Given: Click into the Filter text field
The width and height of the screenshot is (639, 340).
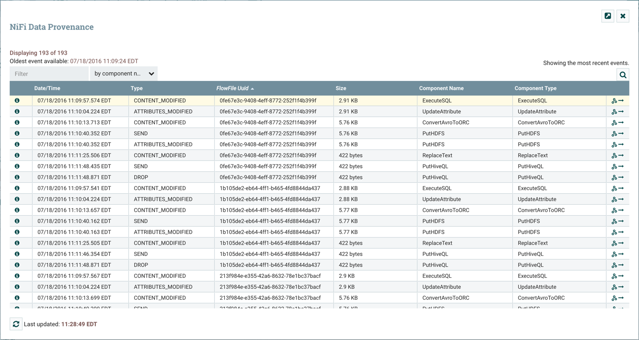Looking at the screenshot, I should (x=49, y=74).
